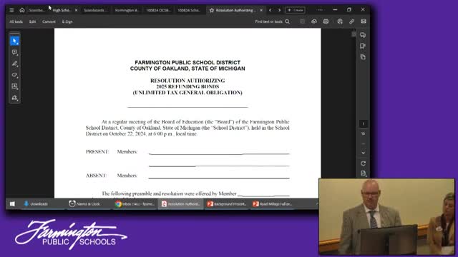Open the Acrobat hamburger menu
Viewport: 458px width, 257px height.
point(11,10)
